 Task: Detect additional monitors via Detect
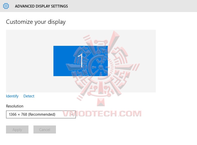click(29, 96)
